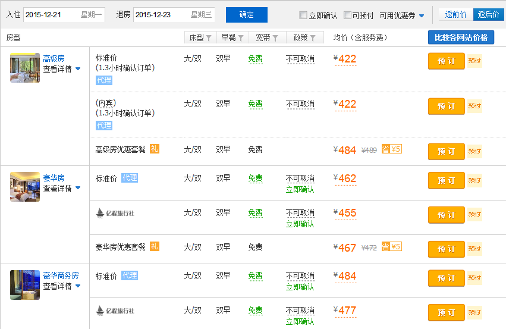This screenshot has height=329, width=506.
Task: Click 礼 gift icon beside 豪华房优惠套餐
Action: tap(155, 246)
